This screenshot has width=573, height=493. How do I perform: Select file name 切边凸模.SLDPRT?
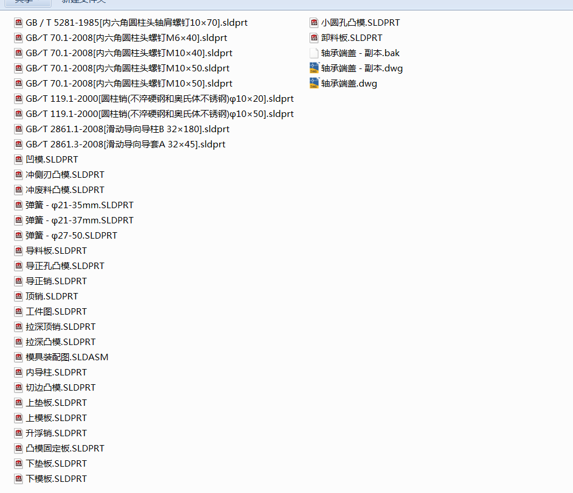point(61,388)
